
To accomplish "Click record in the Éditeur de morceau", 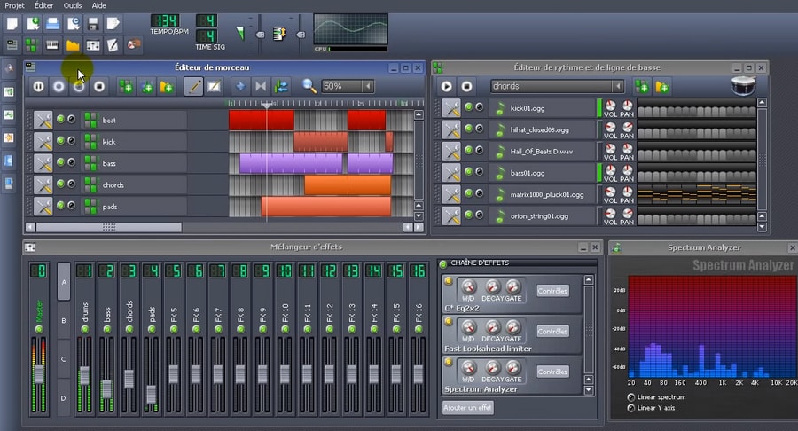I will pyautogui.click(x=59, y=87).
